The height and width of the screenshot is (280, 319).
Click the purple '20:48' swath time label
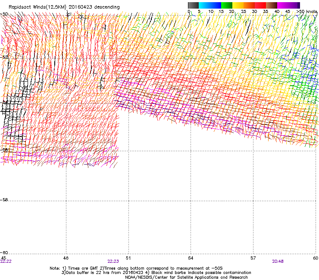[278, 261]
